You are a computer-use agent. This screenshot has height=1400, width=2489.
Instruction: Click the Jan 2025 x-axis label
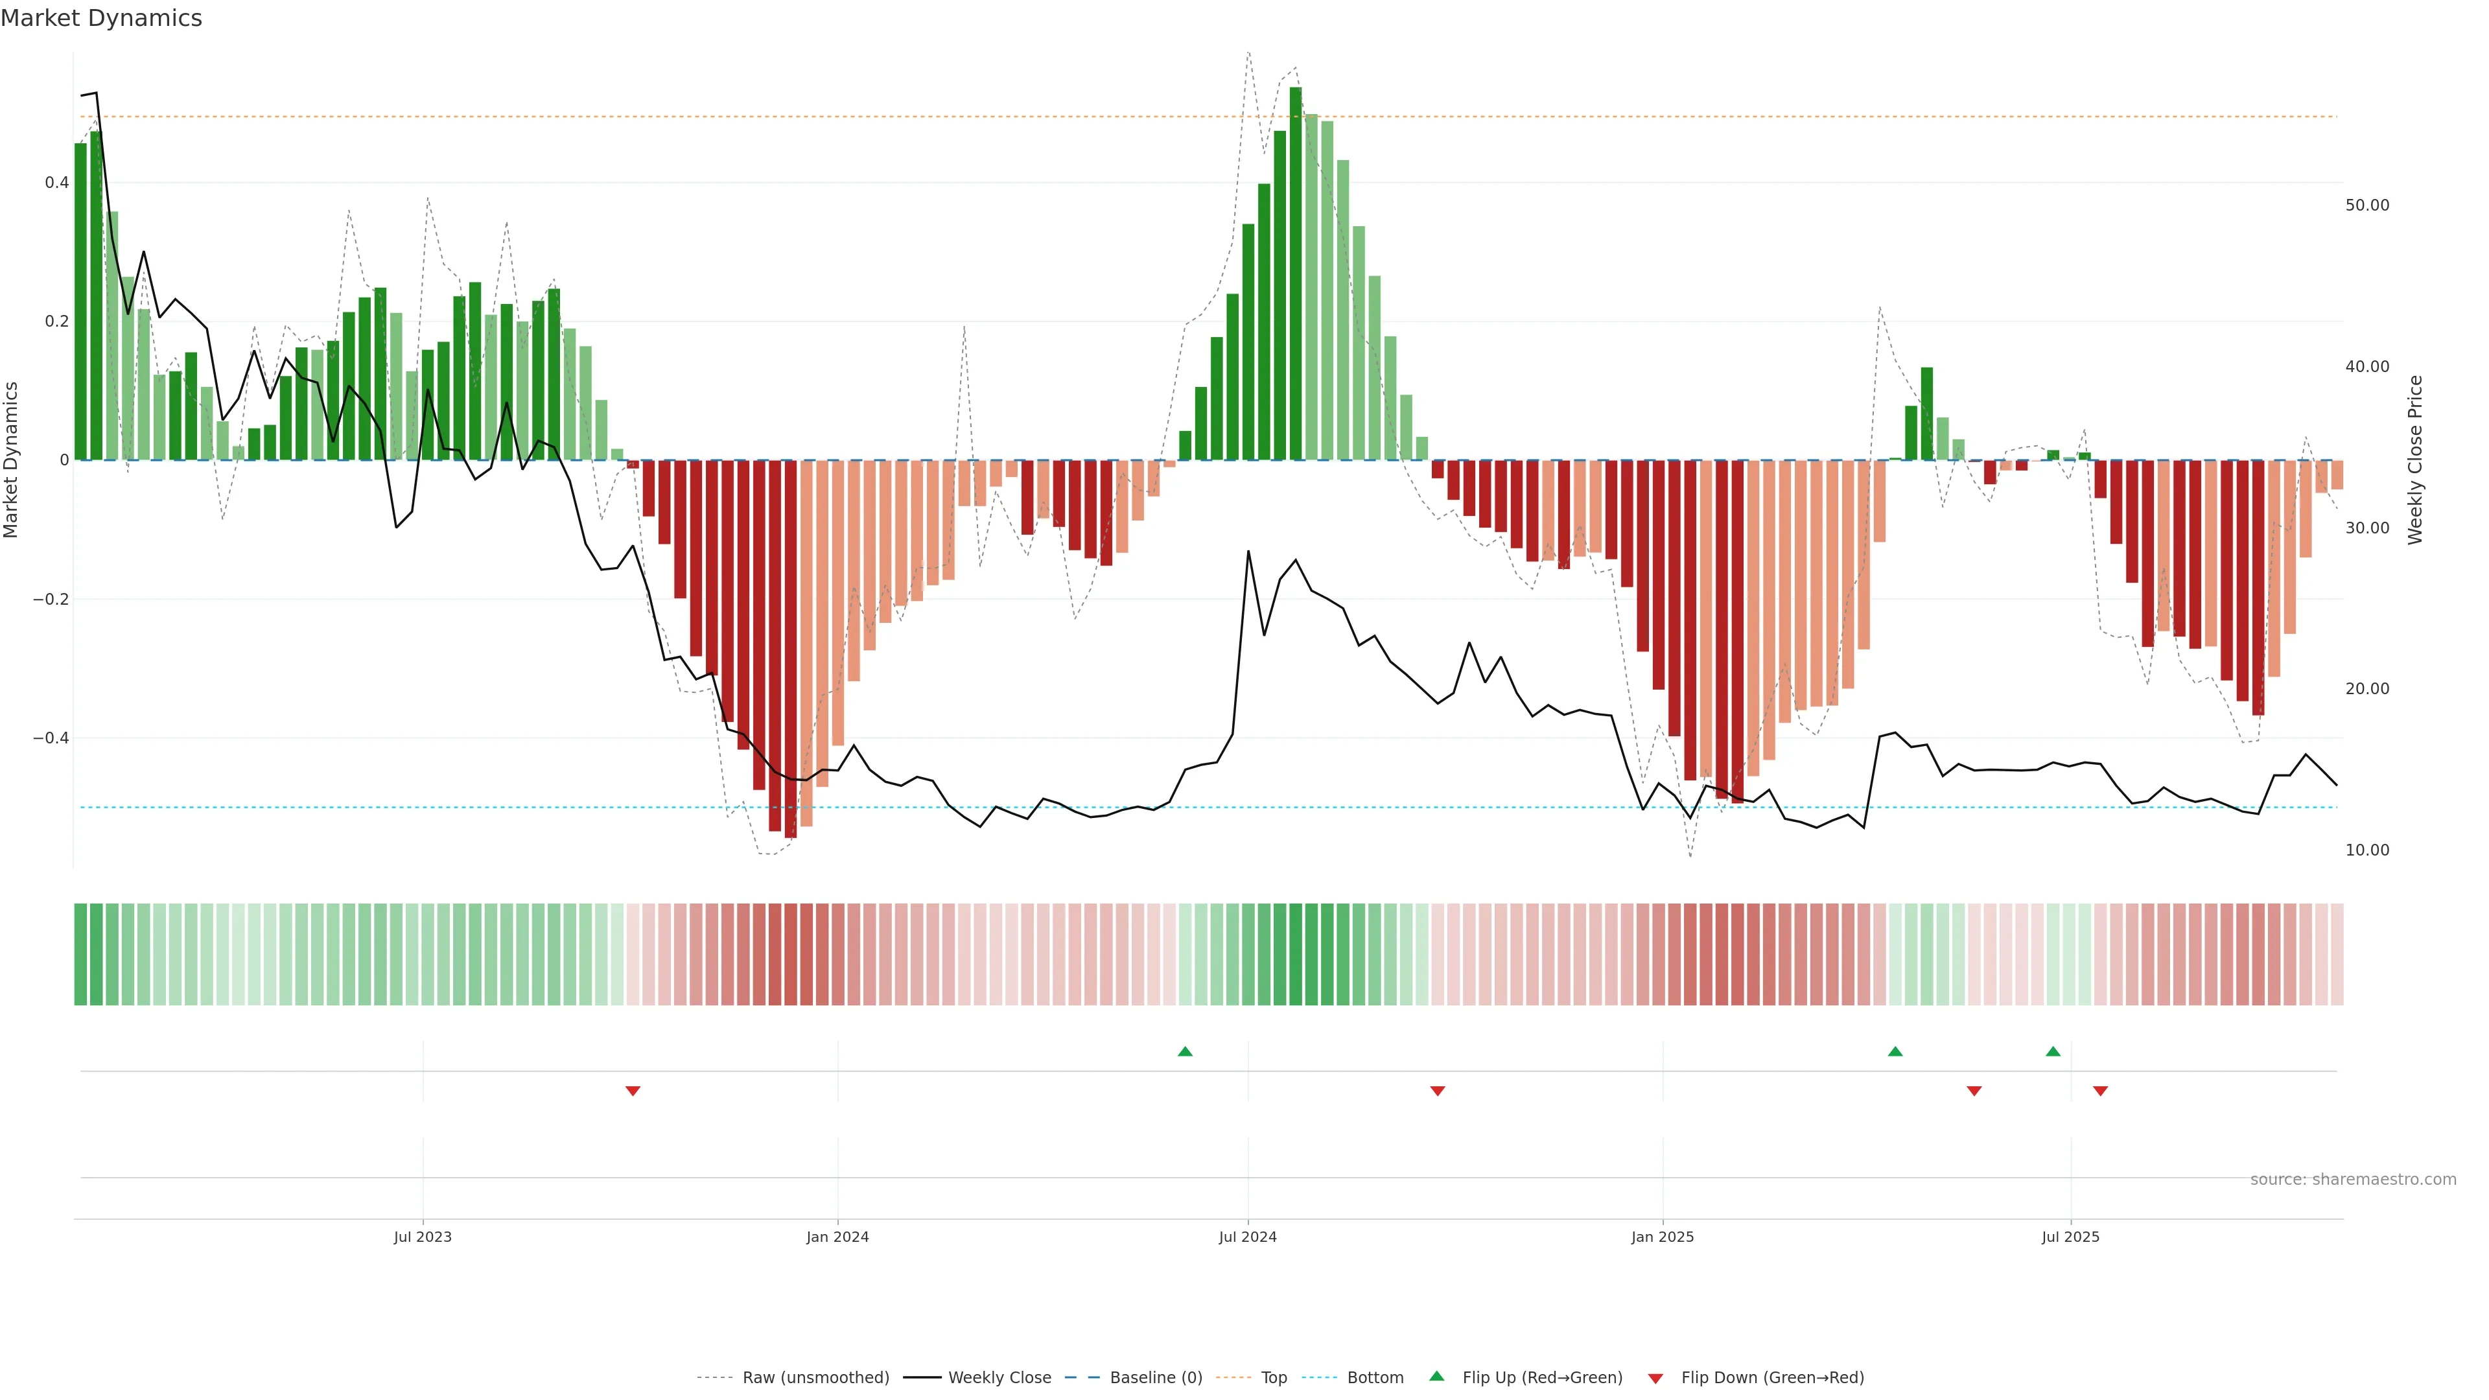1662,1237
